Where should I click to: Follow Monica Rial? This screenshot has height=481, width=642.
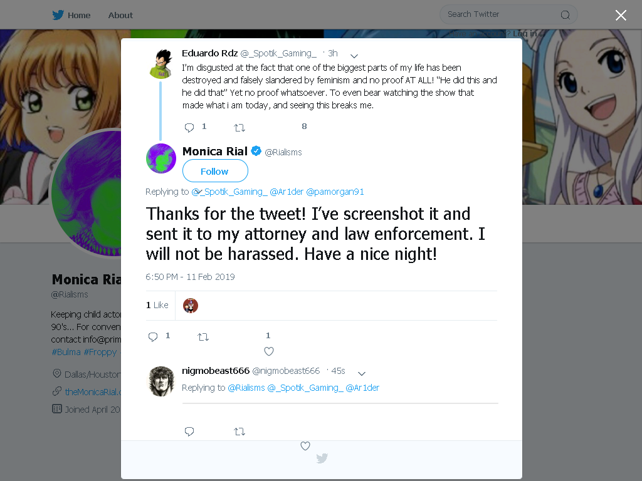[x=215, y=171]
